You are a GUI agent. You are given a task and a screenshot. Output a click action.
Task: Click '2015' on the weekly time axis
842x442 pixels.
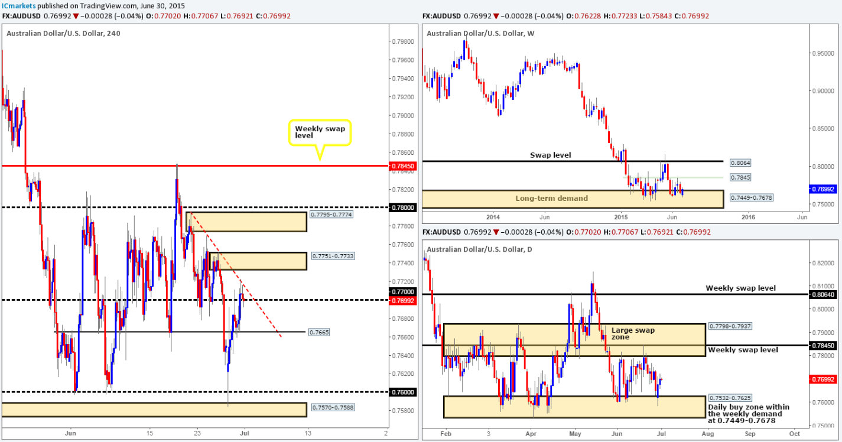[620, 217]
